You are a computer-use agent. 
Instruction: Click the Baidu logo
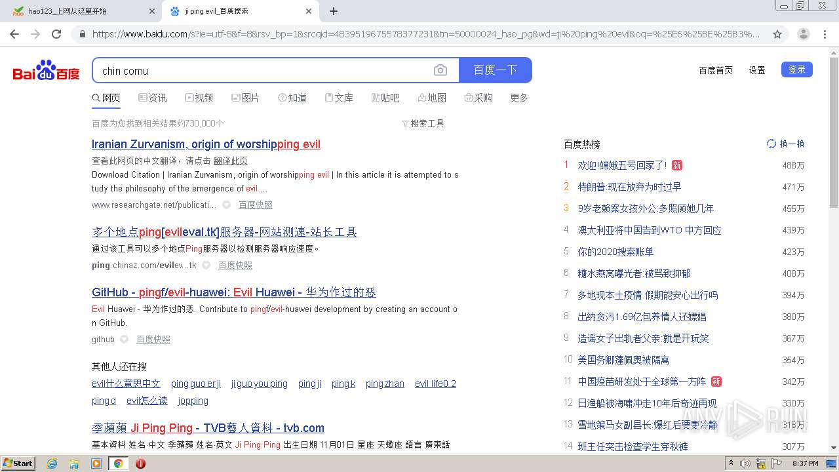(x=47, y=70)
